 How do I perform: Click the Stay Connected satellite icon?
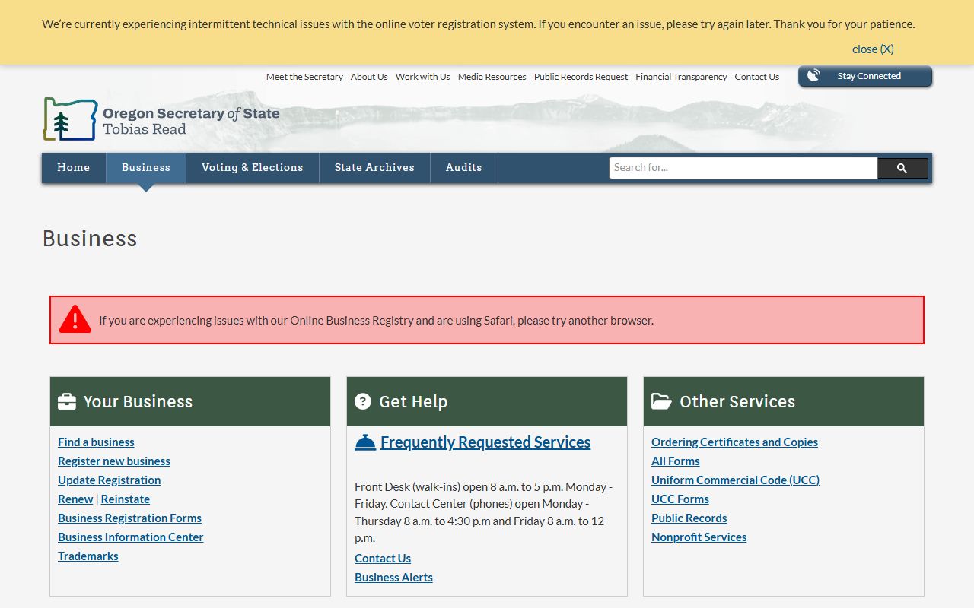pos(814,76)
